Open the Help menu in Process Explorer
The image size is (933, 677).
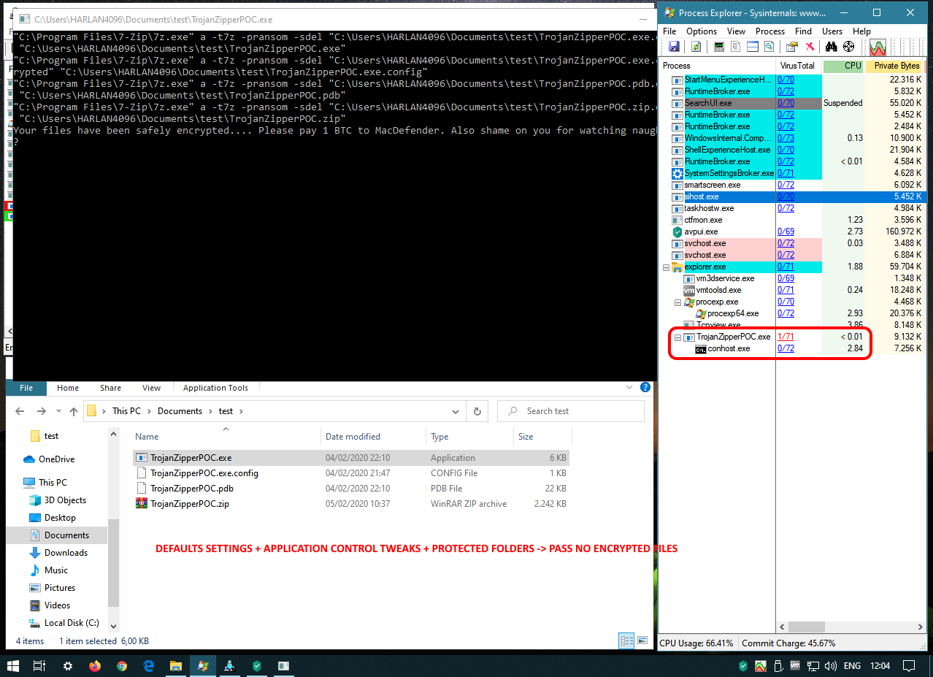point(861,31)
